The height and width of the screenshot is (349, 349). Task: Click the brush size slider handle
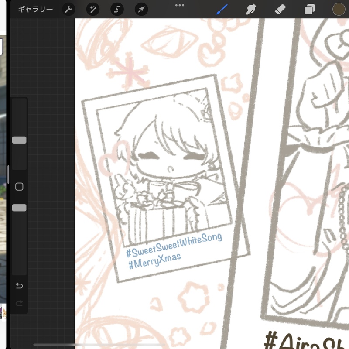click(x=19, y=140)
